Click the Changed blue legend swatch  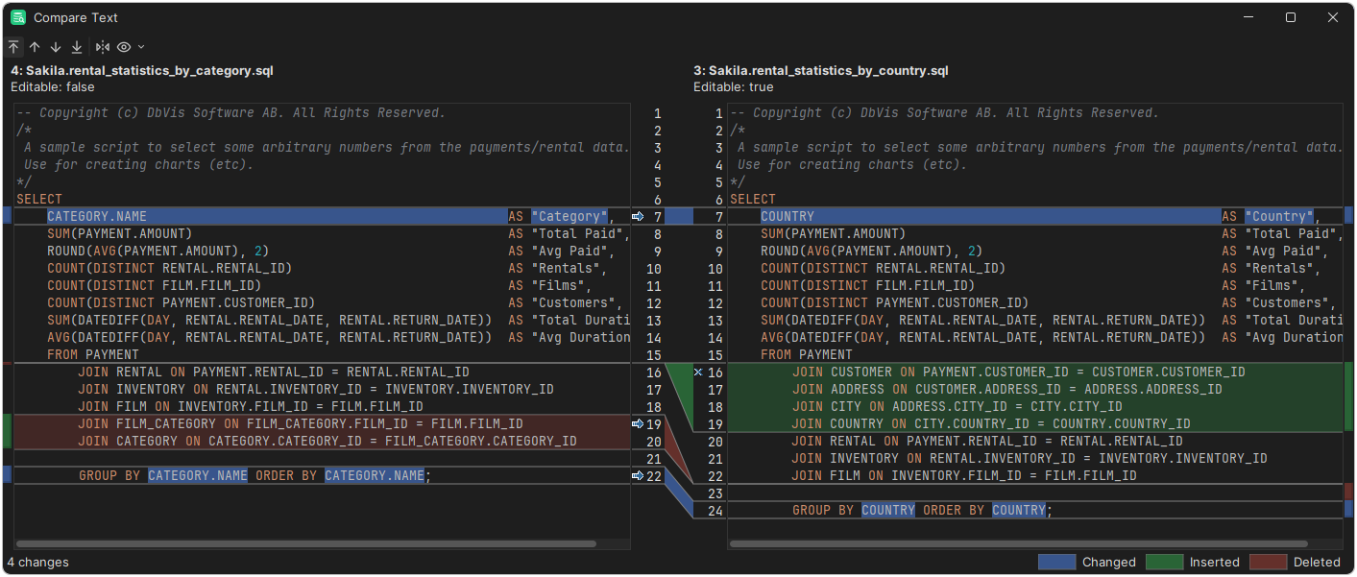1056,563
